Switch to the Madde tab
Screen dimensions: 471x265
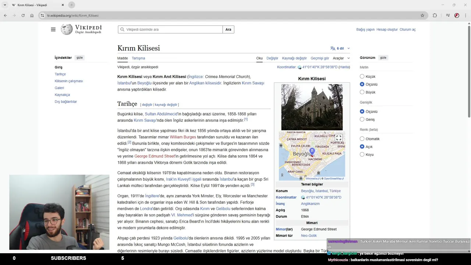123,58
